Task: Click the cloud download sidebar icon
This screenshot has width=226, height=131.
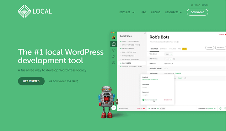Action: 114,50
